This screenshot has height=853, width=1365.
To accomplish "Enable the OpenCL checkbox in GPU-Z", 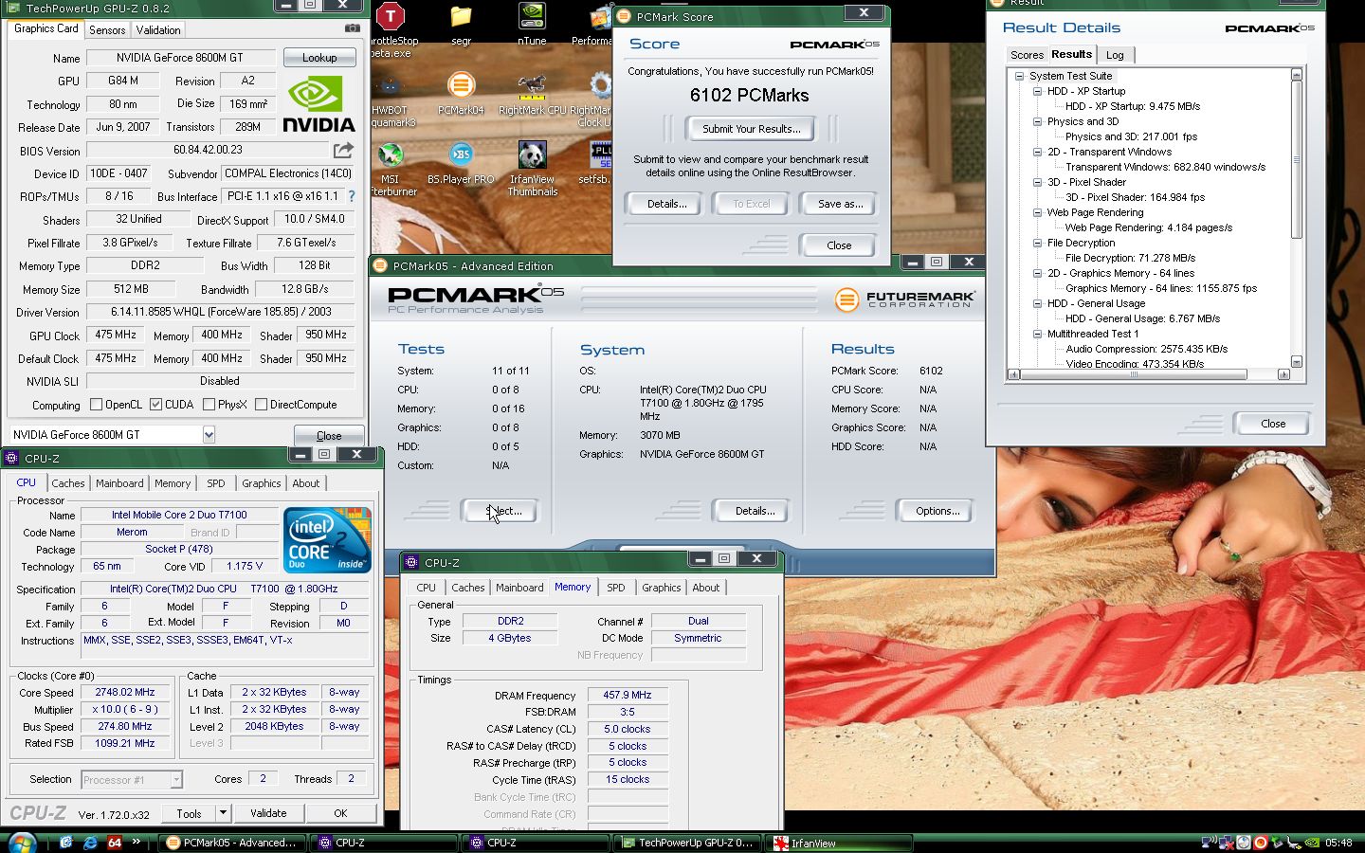I will point(96,405).
